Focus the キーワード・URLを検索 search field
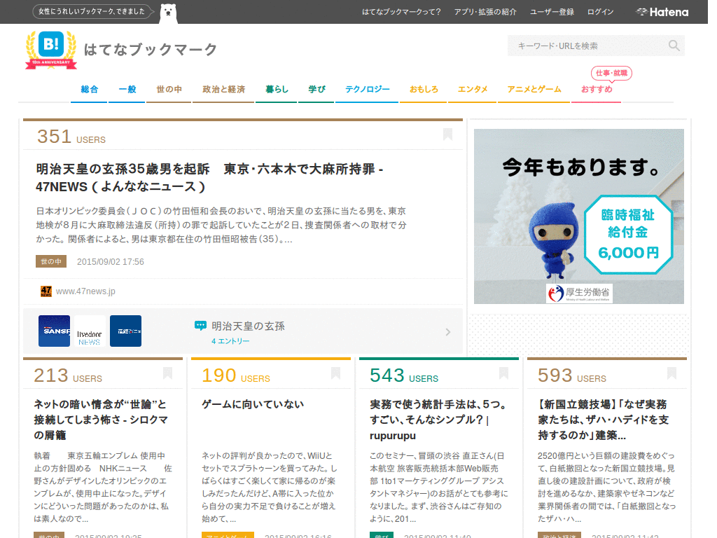 tap(596, 46)
